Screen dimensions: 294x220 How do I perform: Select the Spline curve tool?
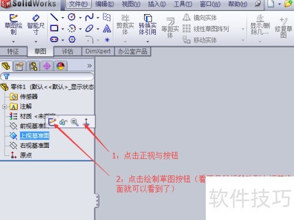(x=89, y=17)
